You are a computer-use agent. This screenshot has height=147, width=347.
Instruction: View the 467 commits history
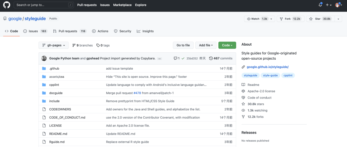(x=221, y=58)
